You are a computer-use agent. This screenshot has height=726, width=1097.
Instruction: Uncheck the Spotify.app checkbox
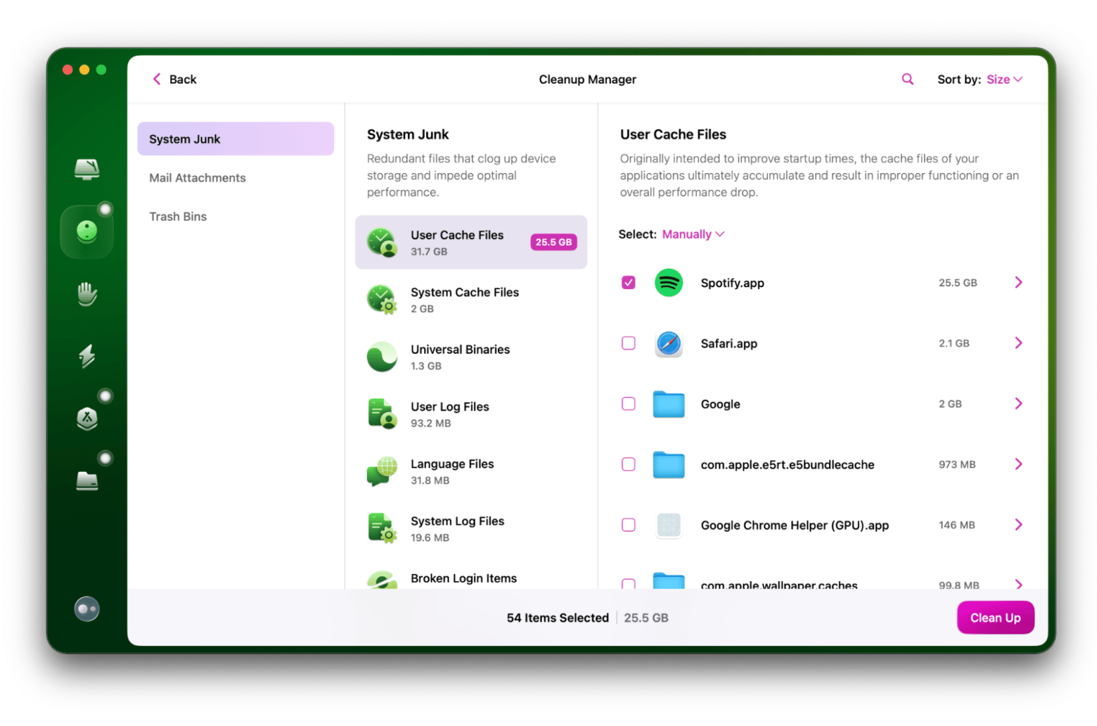point(628,283)
